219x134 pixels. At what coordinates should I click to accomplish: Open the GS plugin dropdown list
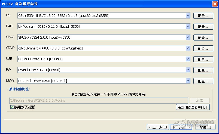point(188,16)
